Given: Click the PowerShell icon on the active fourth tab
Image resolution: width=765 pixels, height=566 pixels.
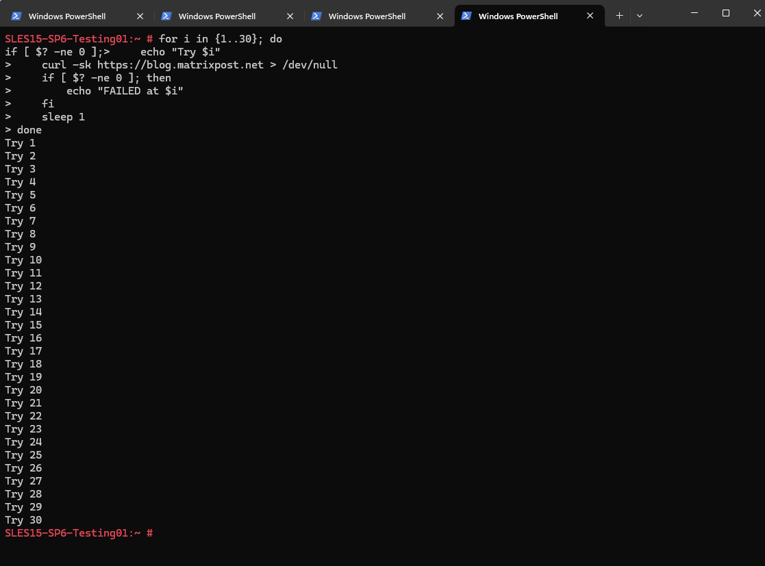Looking at the screenshot, I should 466,16.
